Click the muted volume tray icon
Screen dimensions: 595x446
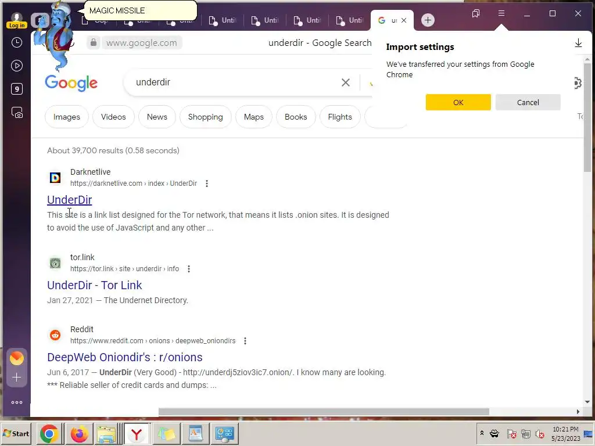(540, 434)
